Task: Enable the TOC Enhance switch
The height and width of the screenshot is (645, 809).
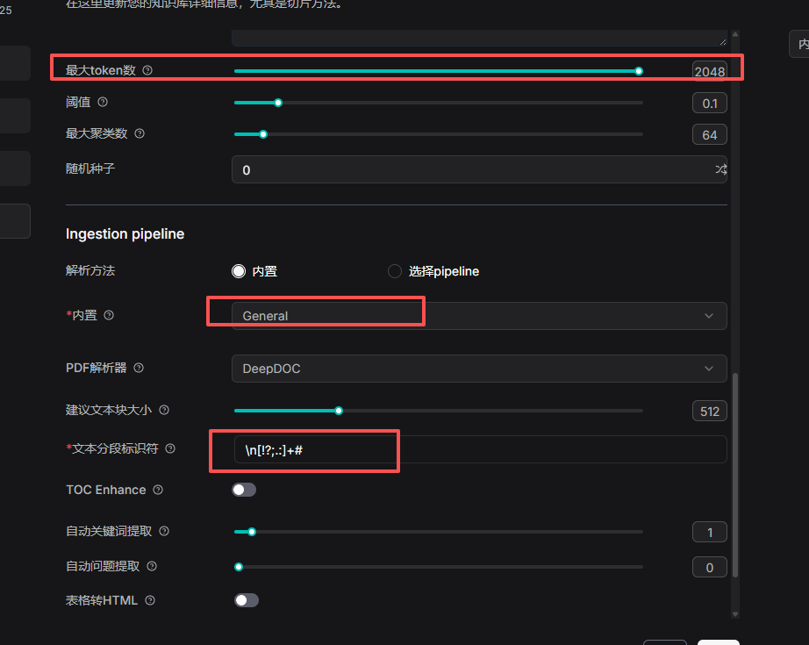Action: tap(244, 490)
